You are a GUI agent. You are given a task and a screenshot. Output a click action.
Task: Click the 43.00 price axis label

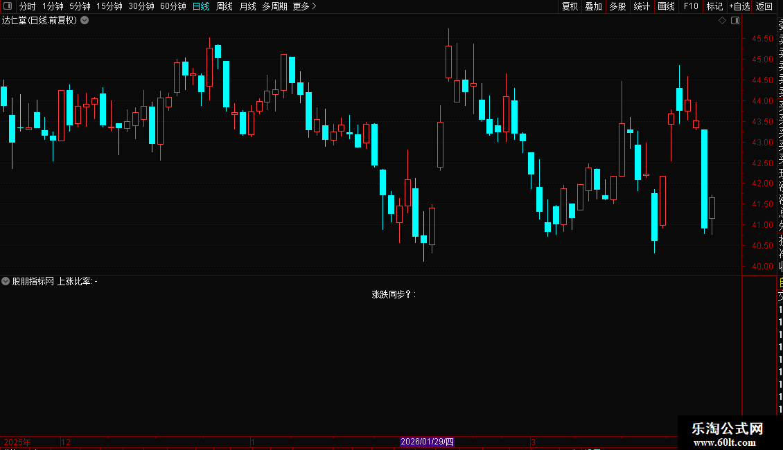pos(762,142)
